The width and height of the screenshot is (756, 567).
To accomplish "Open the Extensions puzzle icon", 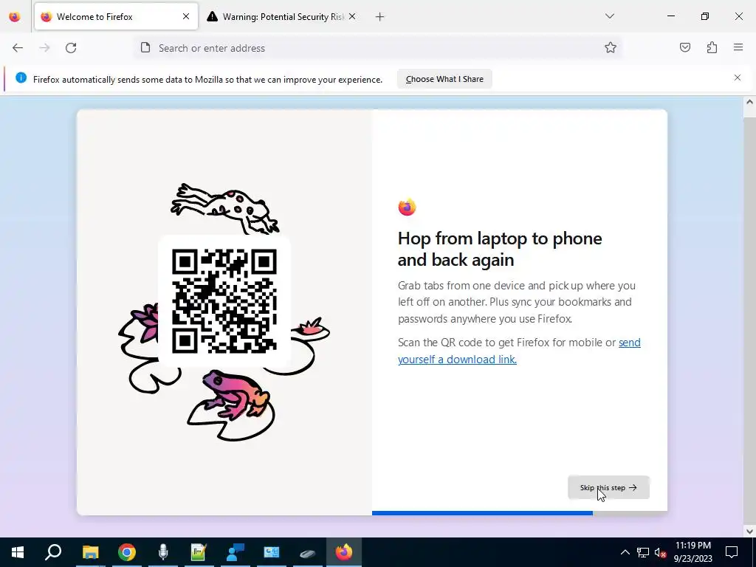I will [x=712, y=47].
